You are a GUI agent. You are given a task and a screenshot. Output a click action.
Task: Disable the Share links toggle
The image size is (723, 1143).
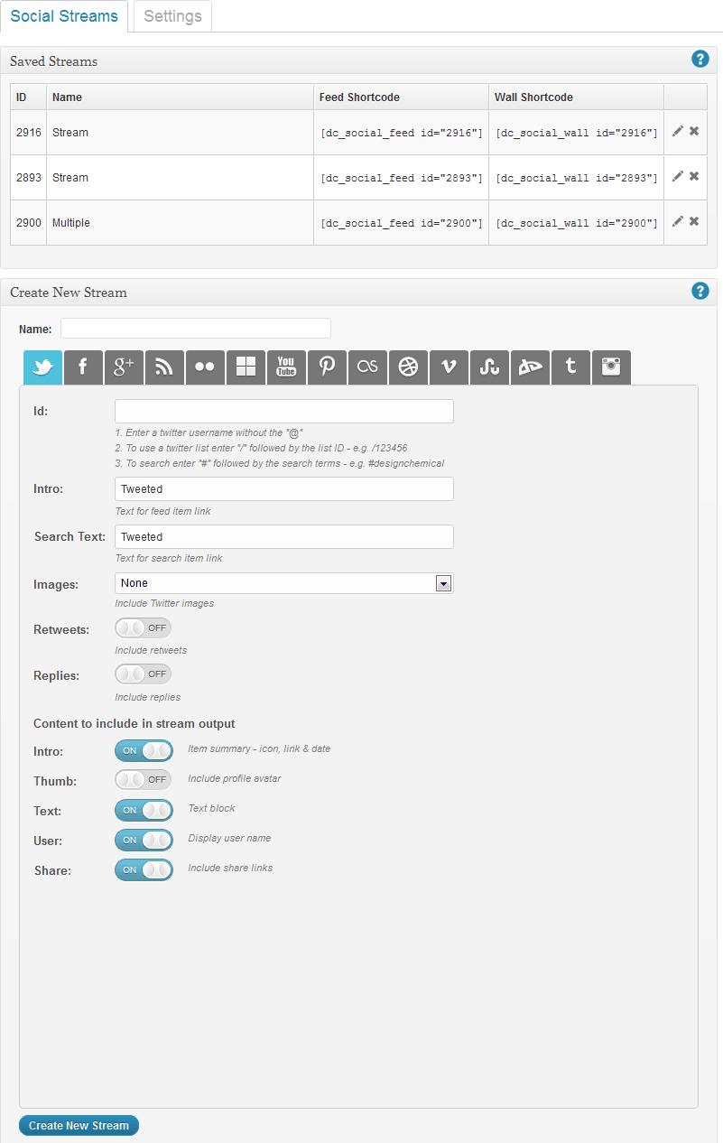click(x=144, y=870)
